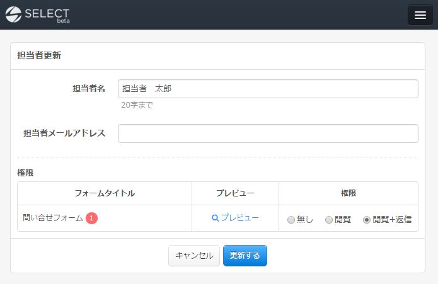This screenshot has height=284, width=438.
Task: Open the hamburger navigation menu
Action: tap(420, 15)
